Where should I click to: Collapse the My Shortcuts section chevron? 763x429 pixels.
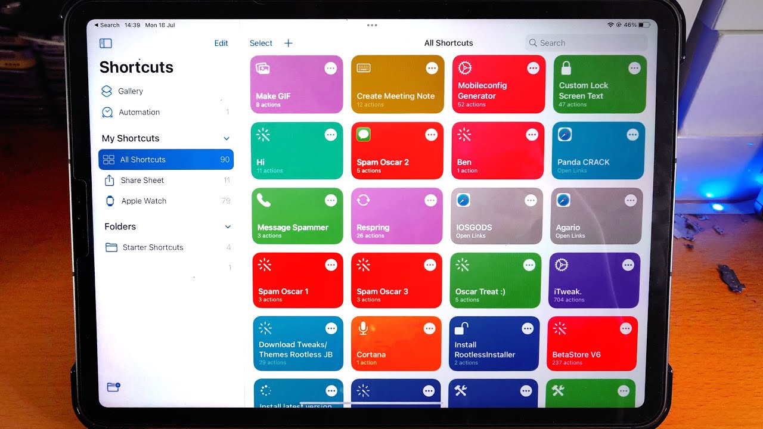tap(227, 138)
